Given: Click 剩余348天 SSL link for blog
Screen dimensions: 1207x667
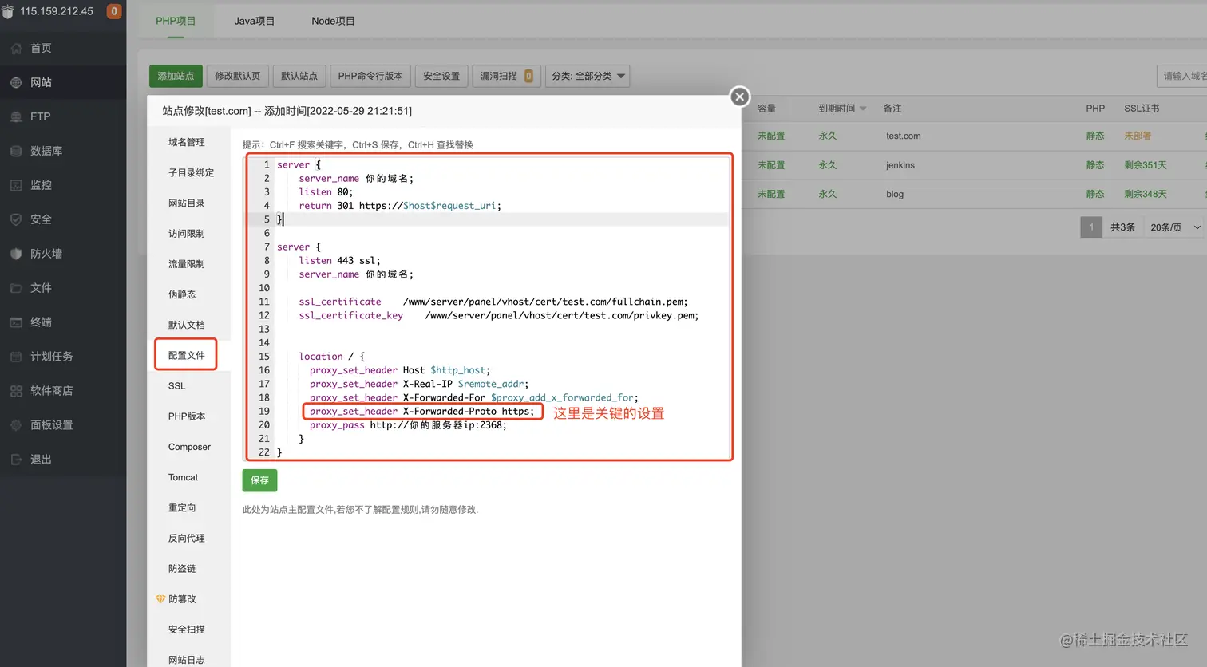Looking at the screenshot, I should click(1146, 194).
